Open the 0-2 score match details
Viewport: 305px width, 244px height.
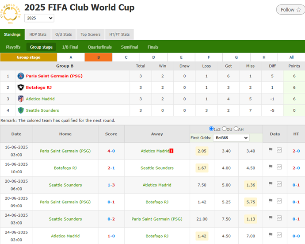pos(111,219)
